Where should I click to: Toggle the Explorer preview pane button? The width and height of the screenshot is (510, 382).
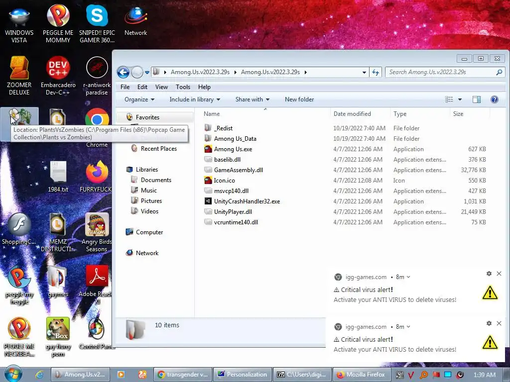[477, 99]
